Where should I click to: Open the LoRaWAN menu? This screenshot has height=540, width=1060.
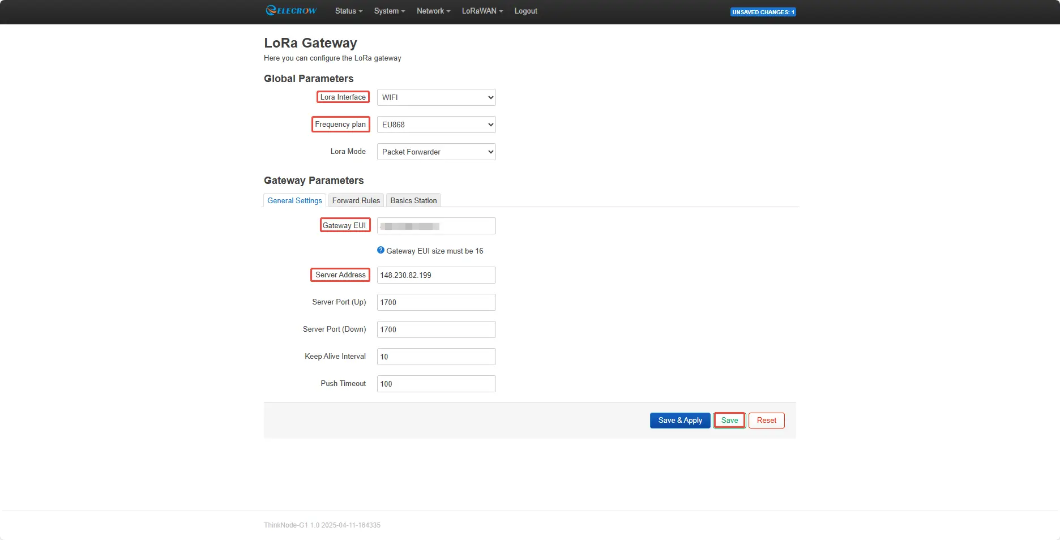(482, 11)
